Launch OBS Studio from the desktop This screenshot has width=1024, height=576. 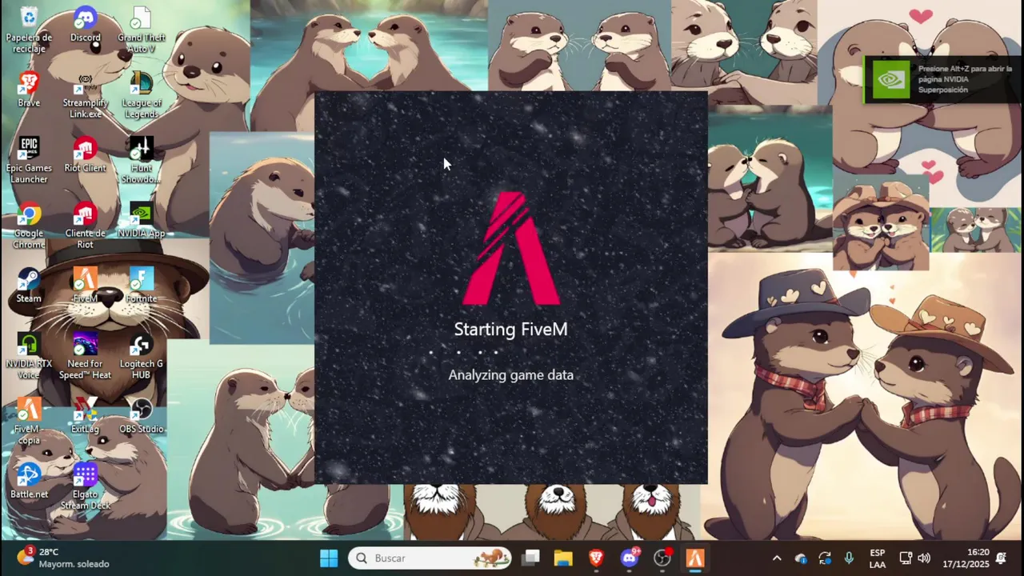click(142, 416)
